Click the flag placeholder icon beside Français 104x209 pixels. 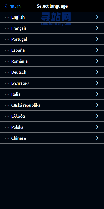[x=7, y=28]
